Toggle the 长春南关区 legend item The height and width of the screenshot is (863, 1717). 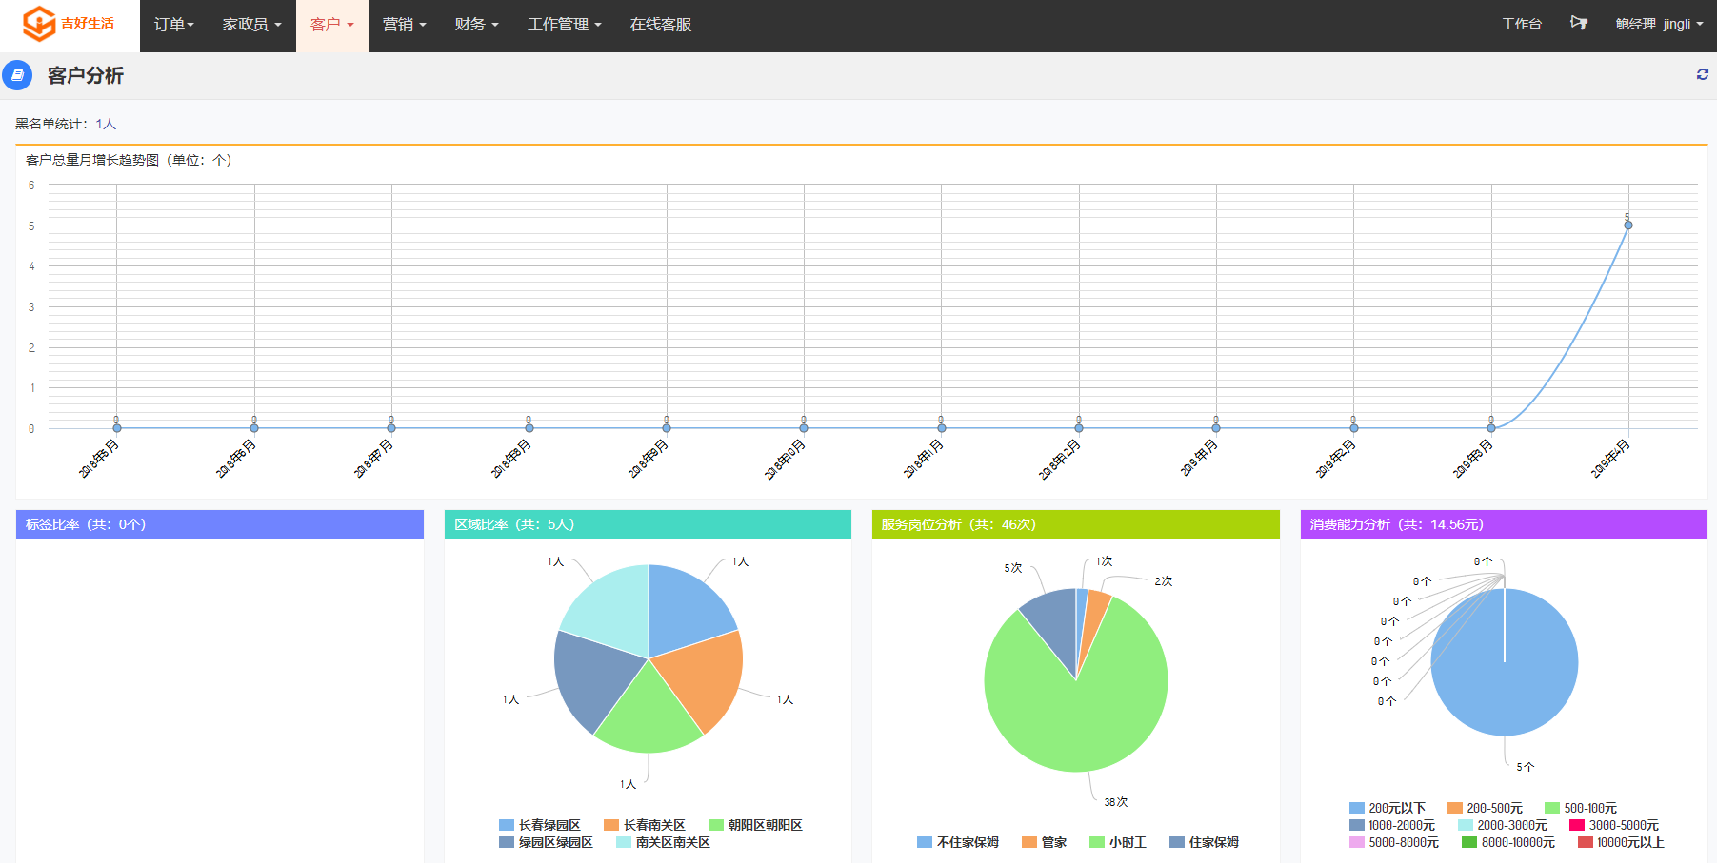645,825
